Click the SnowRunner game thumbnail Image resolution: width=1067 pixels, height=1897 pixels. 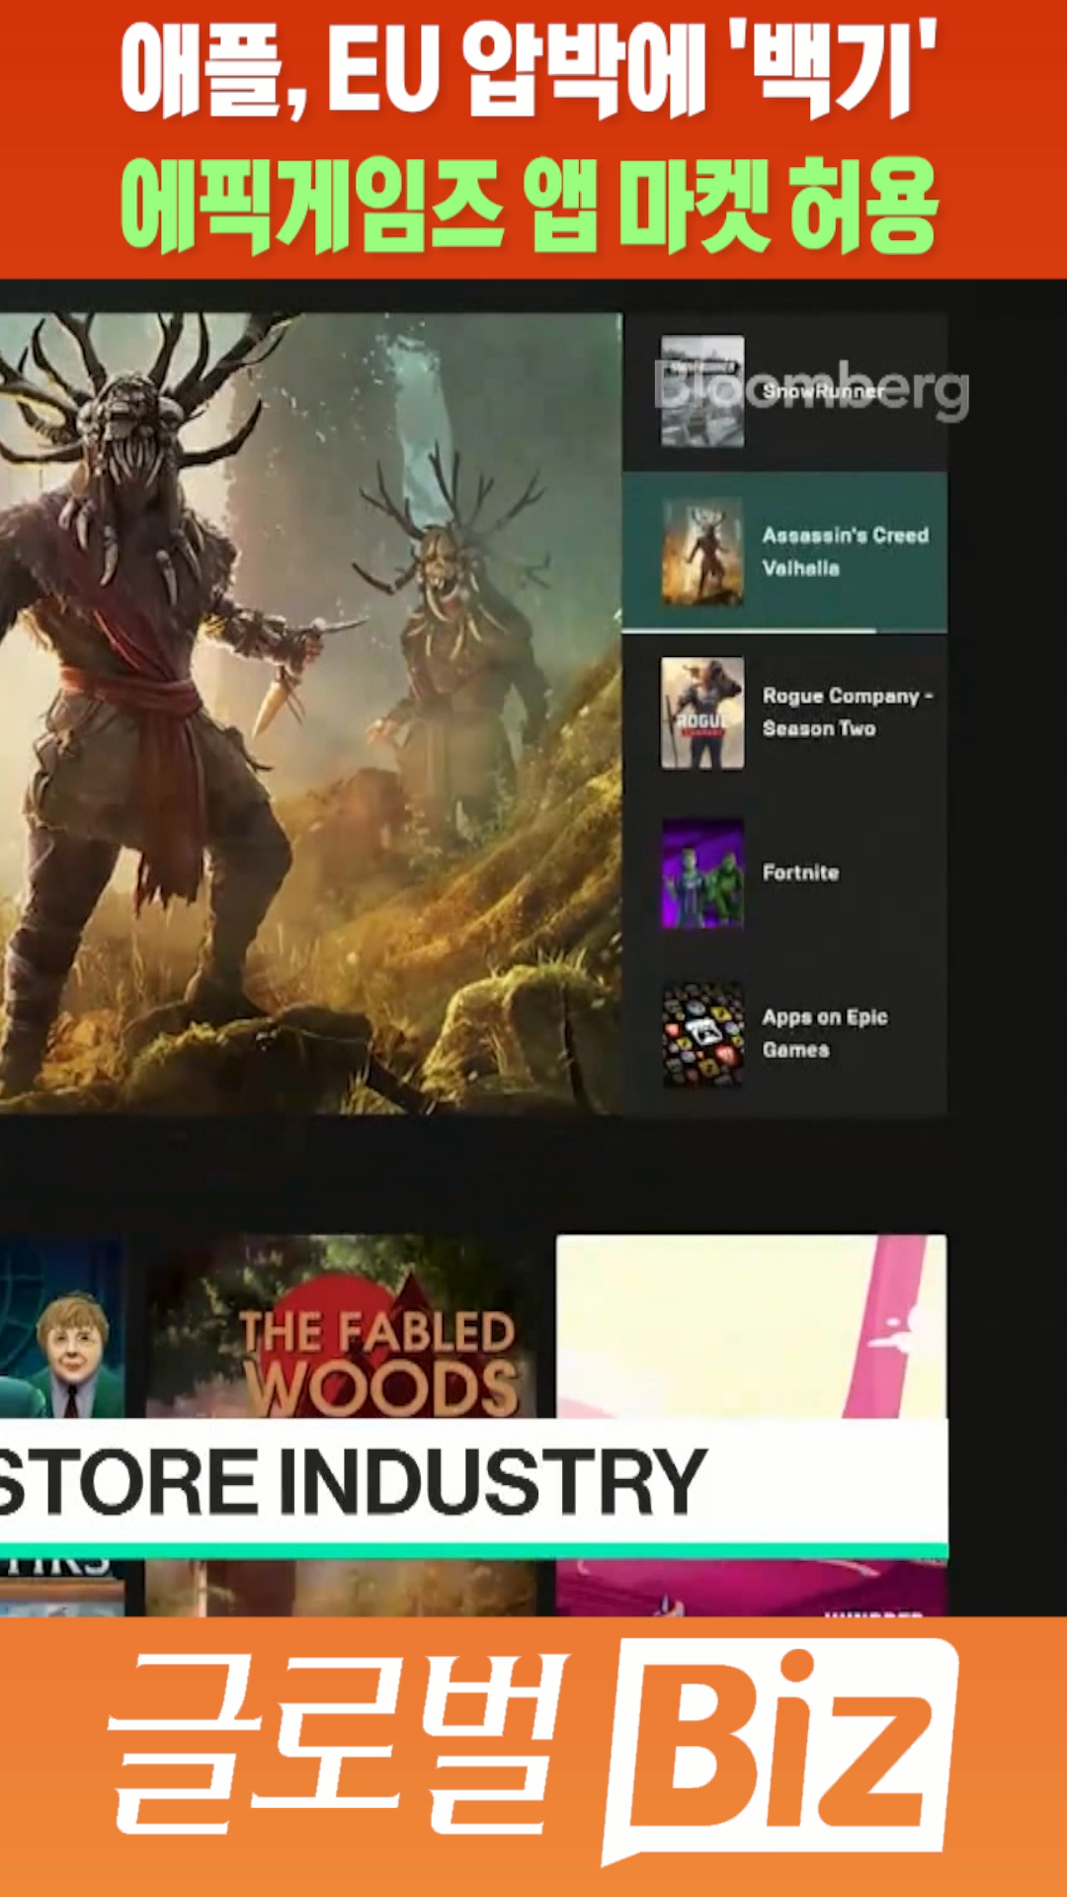coord(701,391)
